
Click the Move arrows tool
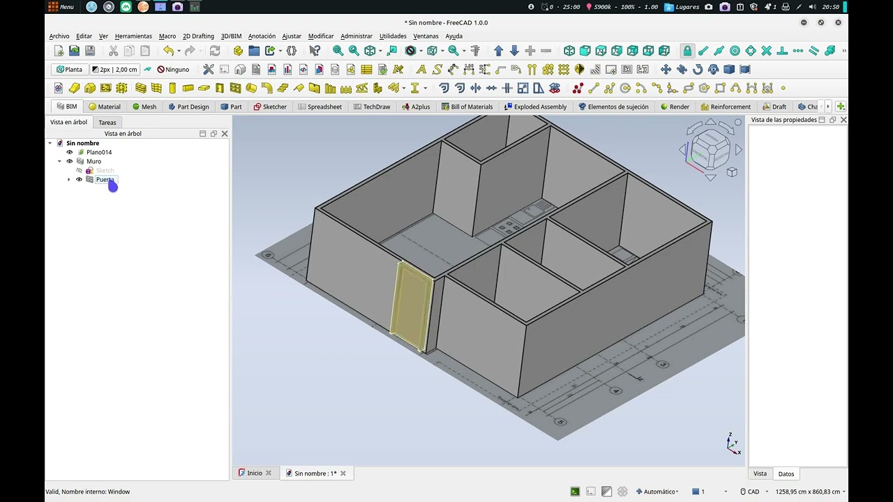tap(666, 69)
